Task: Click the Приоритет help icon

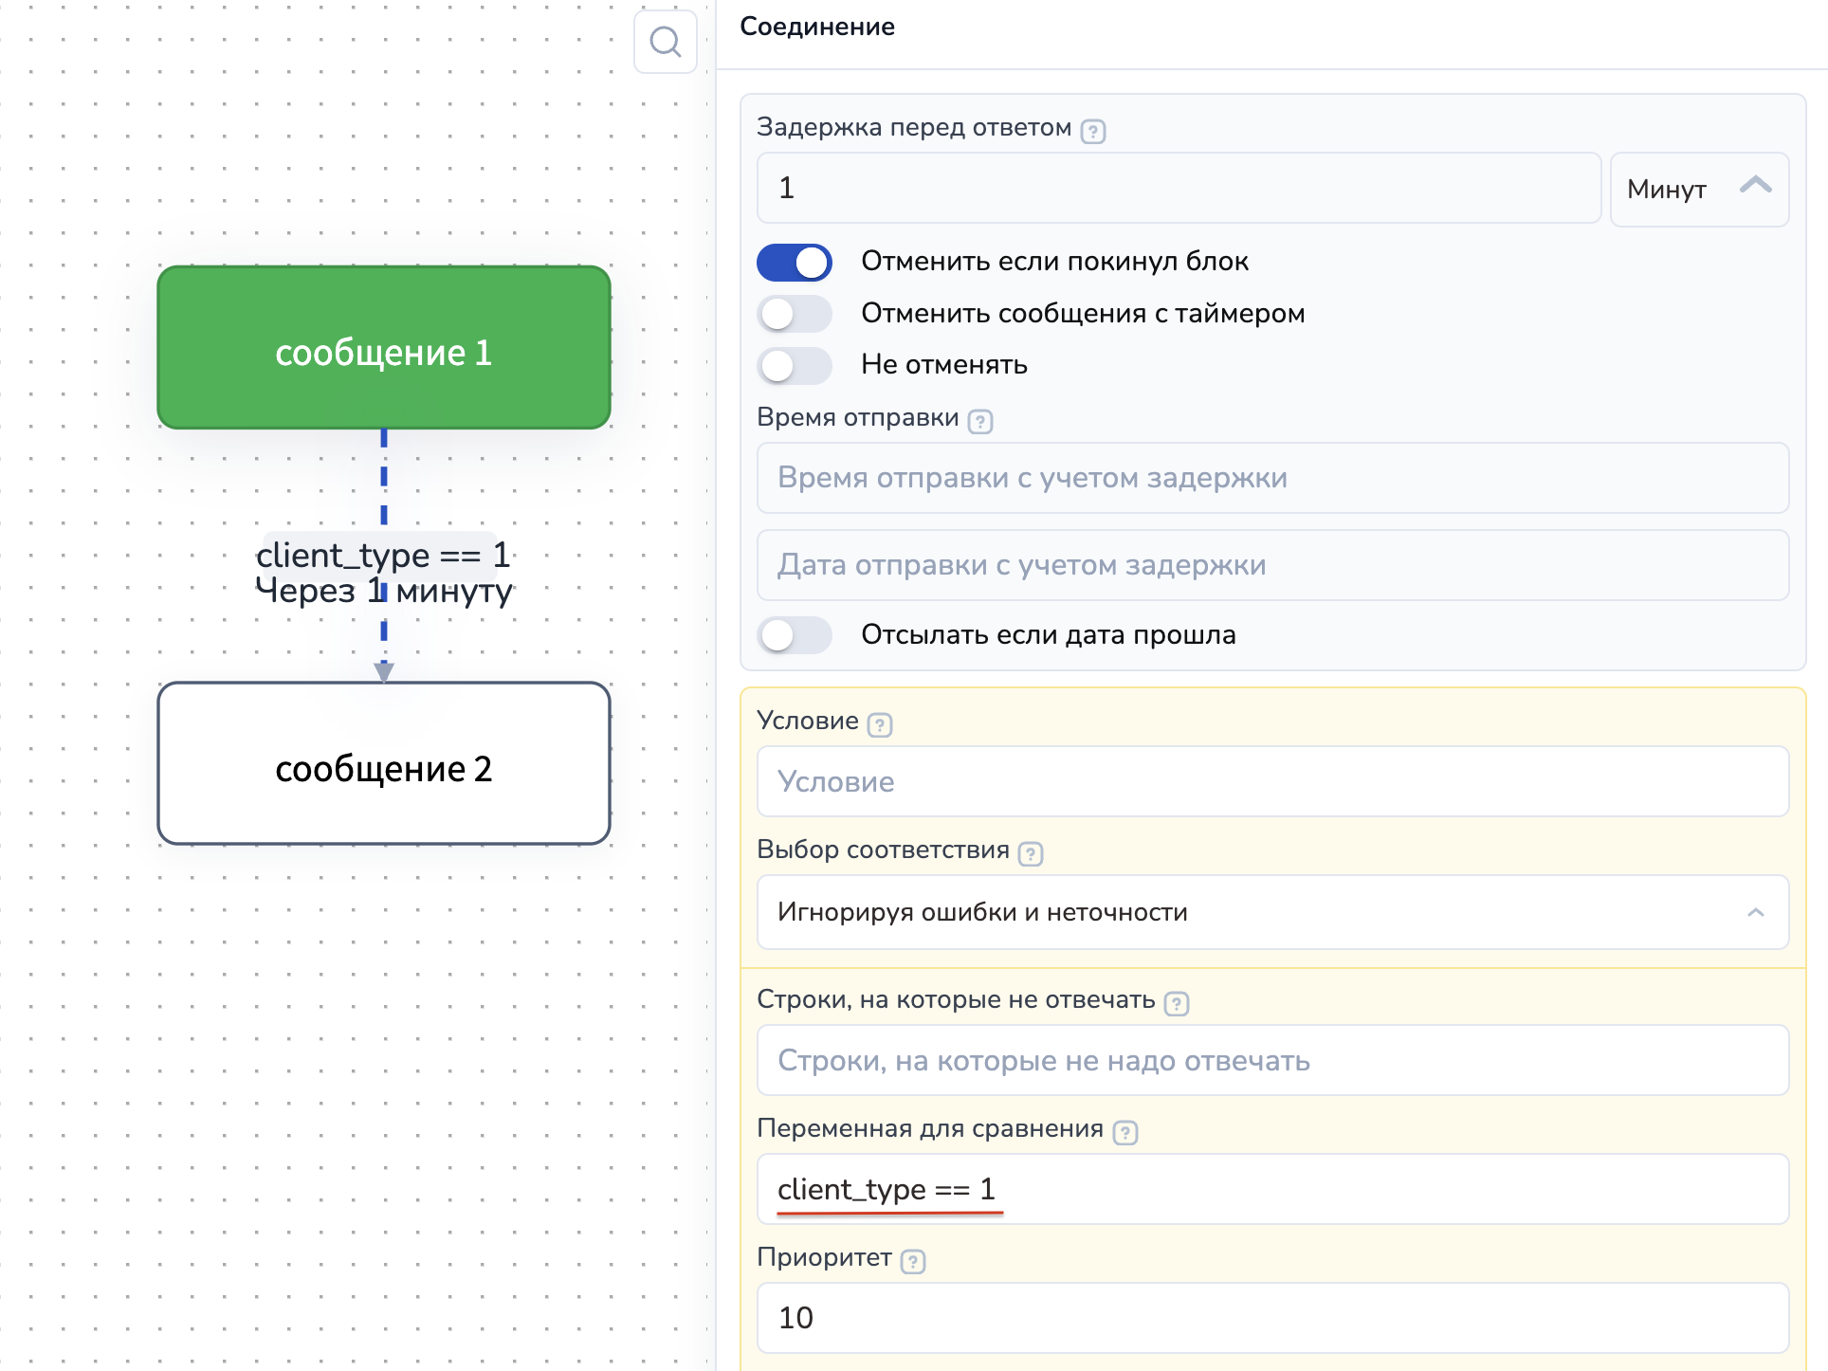Action: pyautogui.click(x=913, y=1261)
